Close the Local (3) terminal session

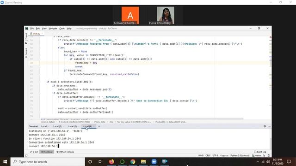(x=79, y=126)
